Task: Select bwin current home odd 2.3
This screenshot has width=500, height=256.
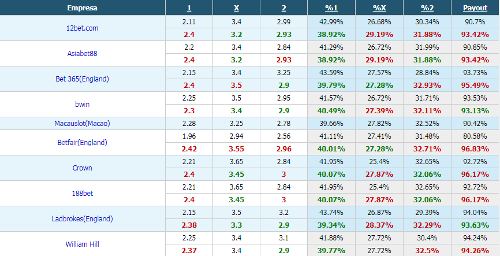Action: 189,111
